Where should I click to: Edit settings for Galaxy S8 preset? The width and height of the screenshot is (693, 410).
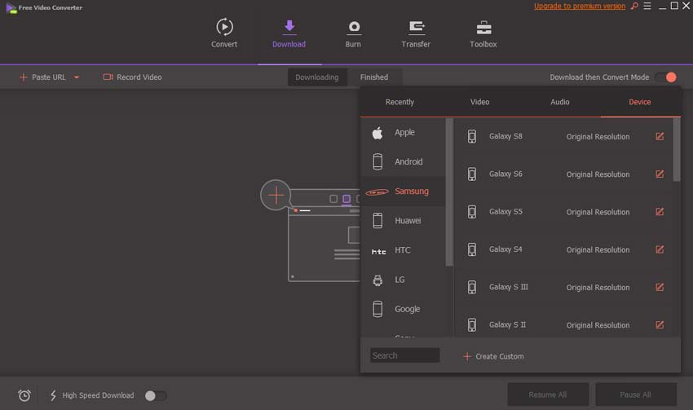pos(660,136)
